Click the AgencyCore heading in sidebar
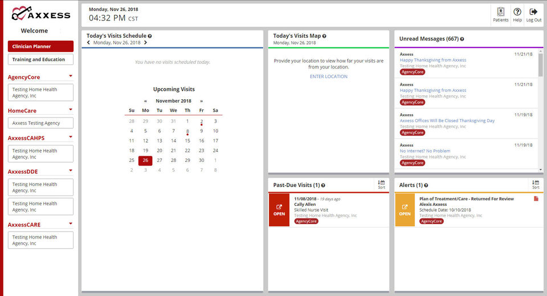This screenshot has width=547, height=296. (x=24, y=77)
